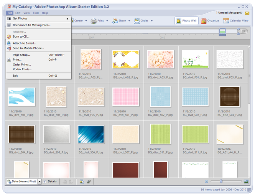255x195 pixels.
Task: Choose Reconnect All Missing Files
Action: (39, 25)
